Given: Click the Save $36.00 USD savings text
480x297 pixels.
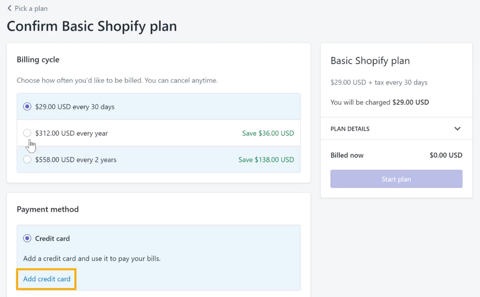Looking at the screenshot, I should click(x=268, y=133).
